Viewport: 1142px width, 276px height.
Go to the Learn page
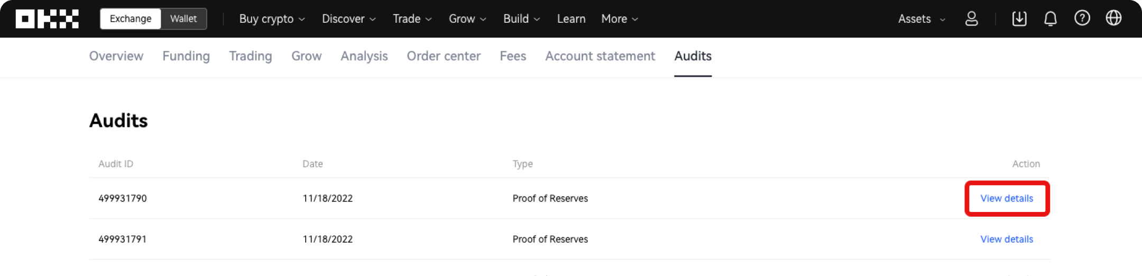point(571,19)
